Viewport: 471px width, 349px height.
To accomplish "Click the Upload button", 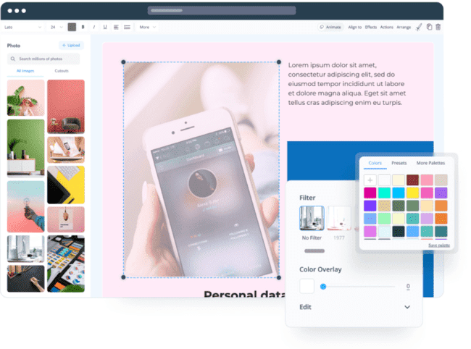I will click(x=72, y=45).
